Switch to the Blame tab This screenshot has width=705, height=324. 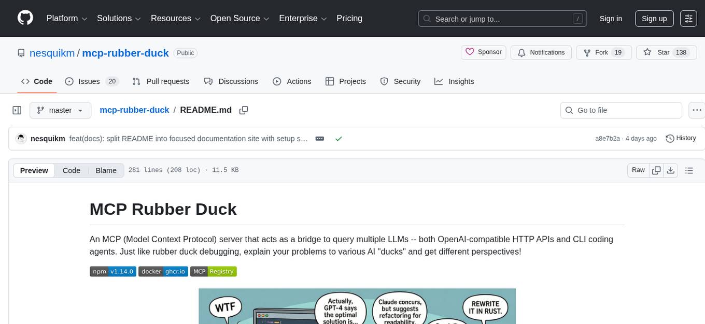106,170
